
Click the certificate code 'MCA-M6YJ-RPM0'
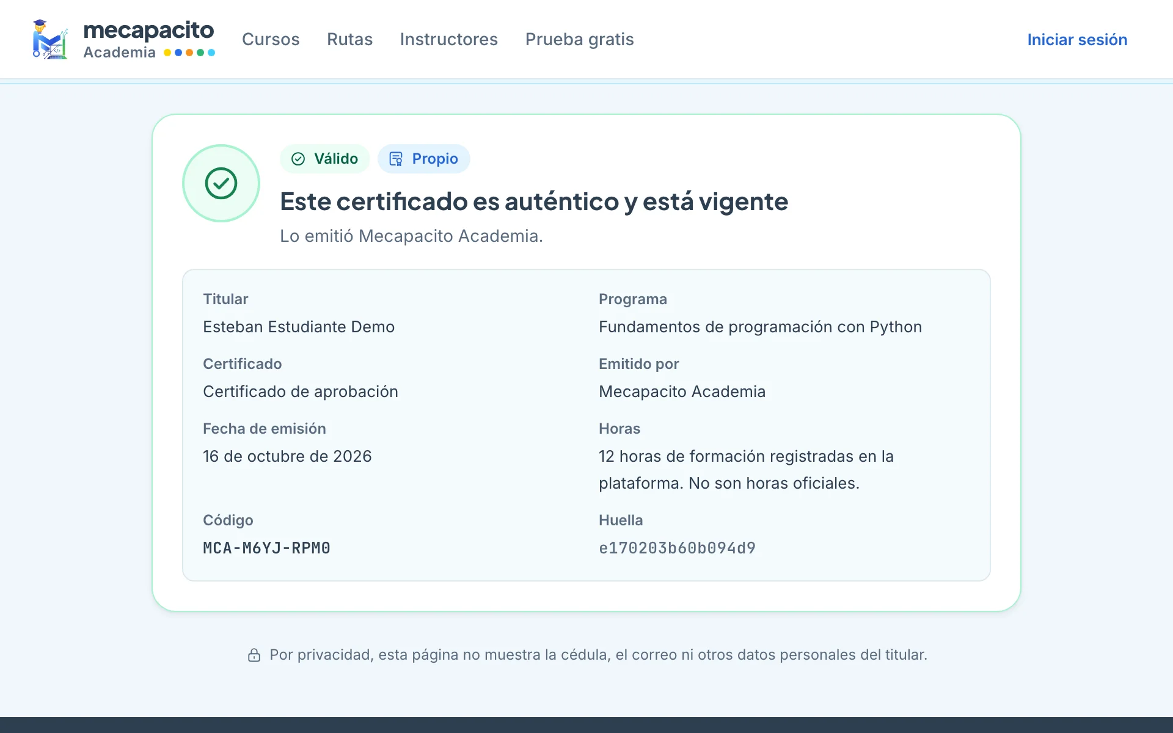[x=266, y=548]
